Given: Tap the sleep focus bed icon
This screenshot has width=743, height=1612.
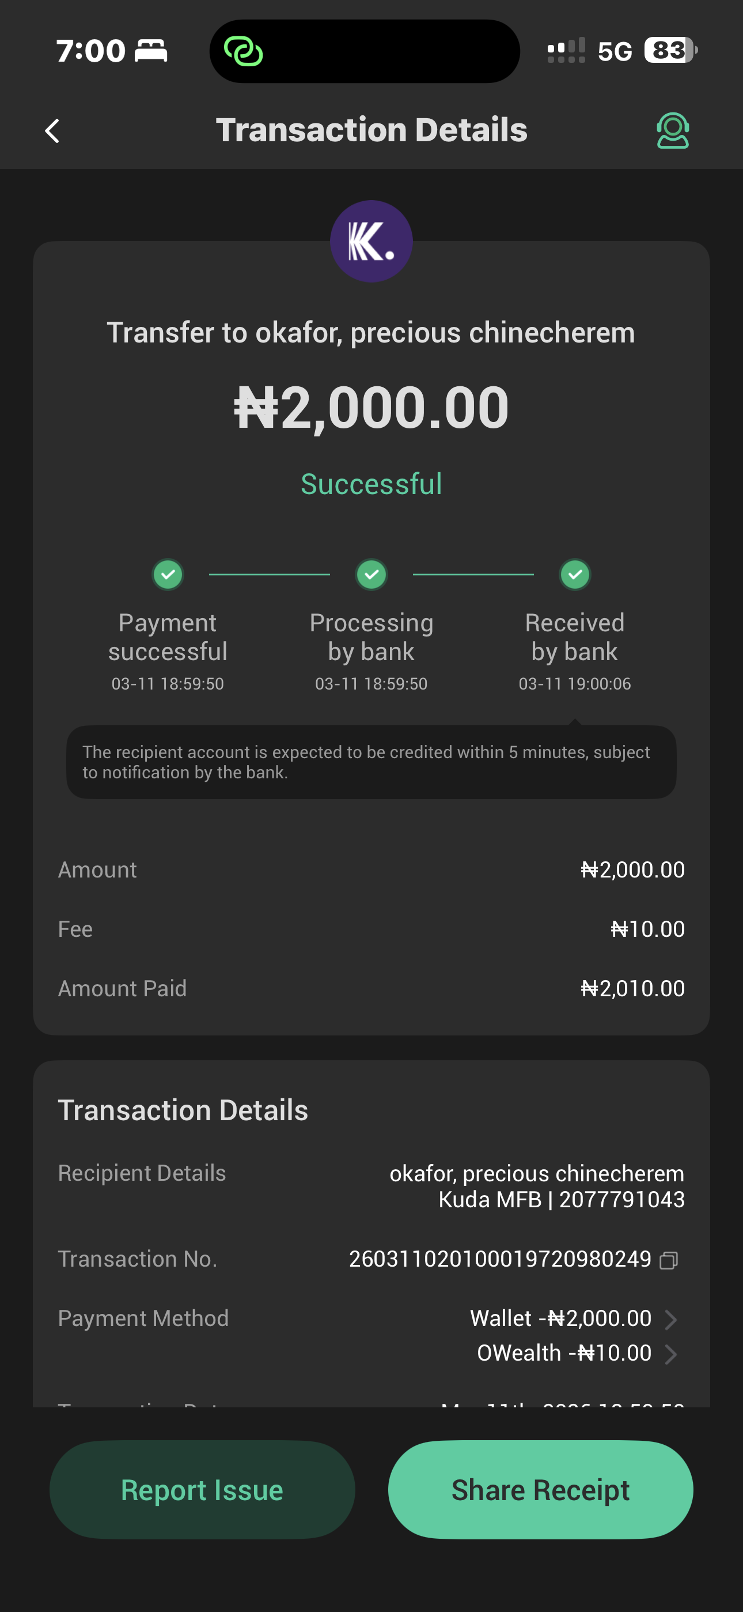Looking at the screenshot, I should coord(151,51).
